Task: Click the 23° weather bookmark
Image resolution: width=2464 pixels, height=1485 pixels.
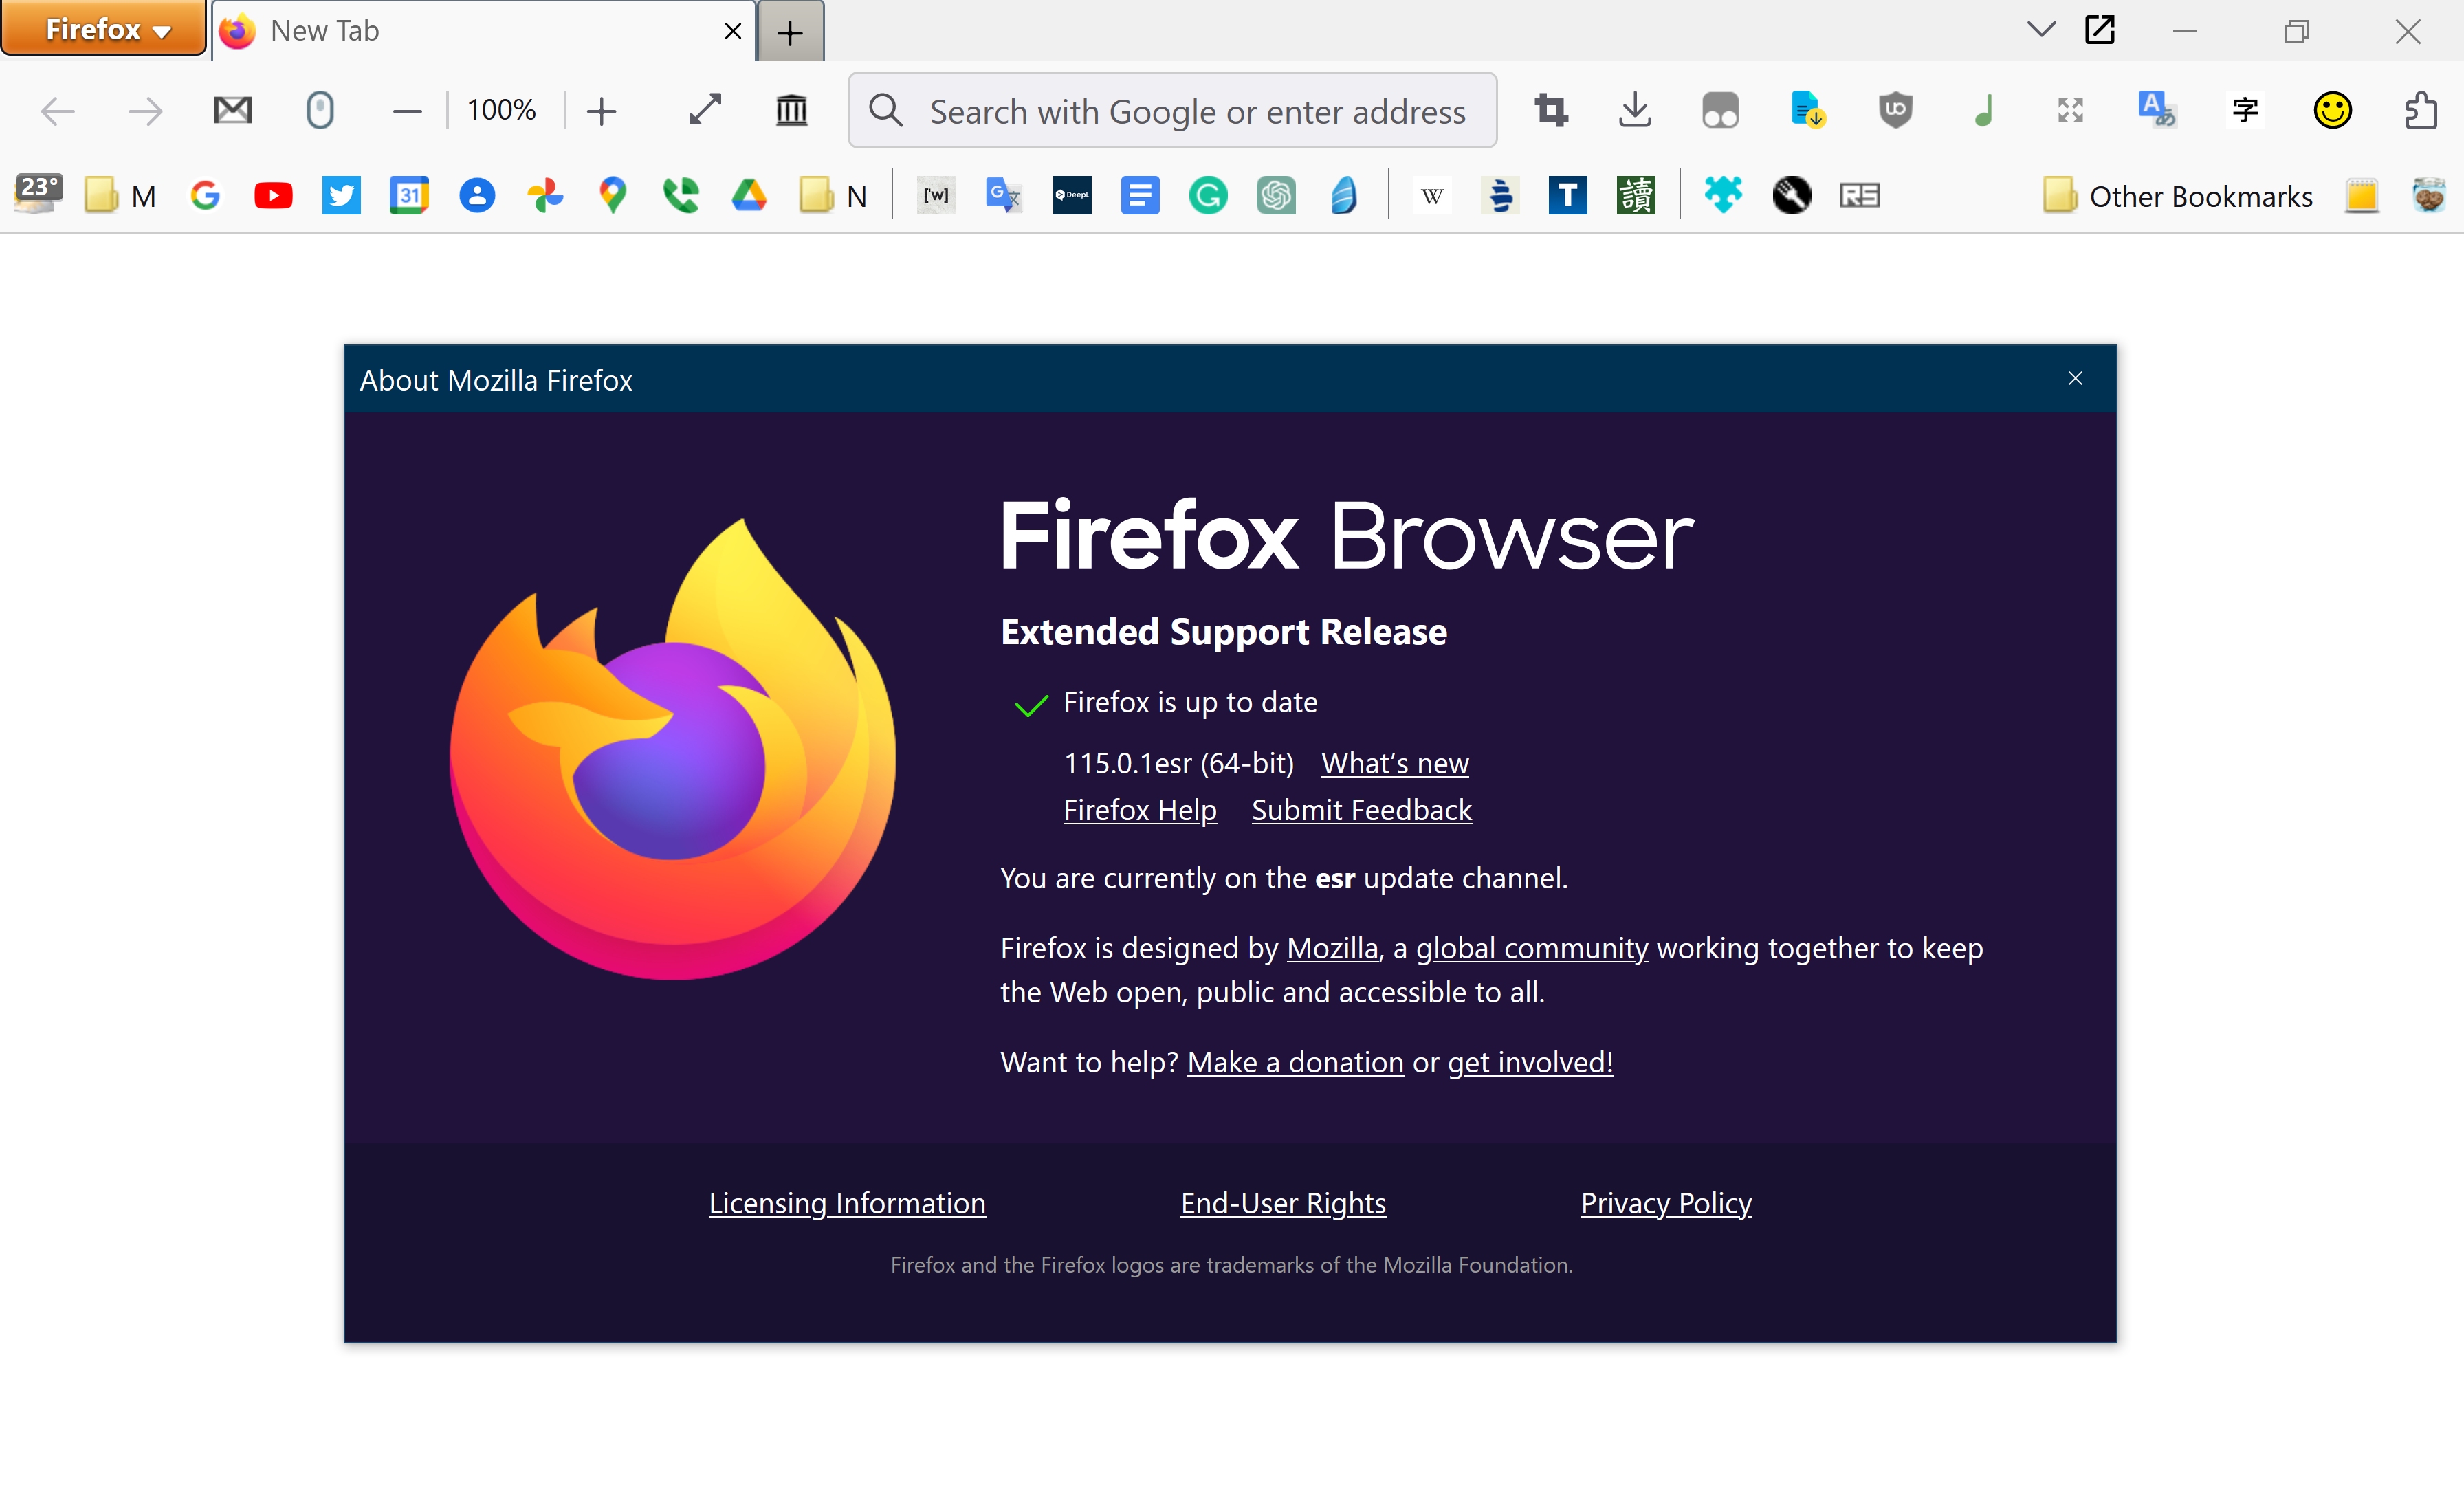Action: 38,195
